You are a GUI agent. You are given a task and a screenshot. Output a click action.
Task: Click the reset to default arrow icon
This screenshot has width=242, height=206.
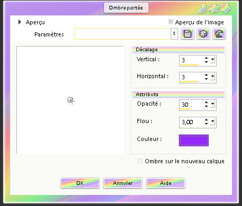[219, 34]
